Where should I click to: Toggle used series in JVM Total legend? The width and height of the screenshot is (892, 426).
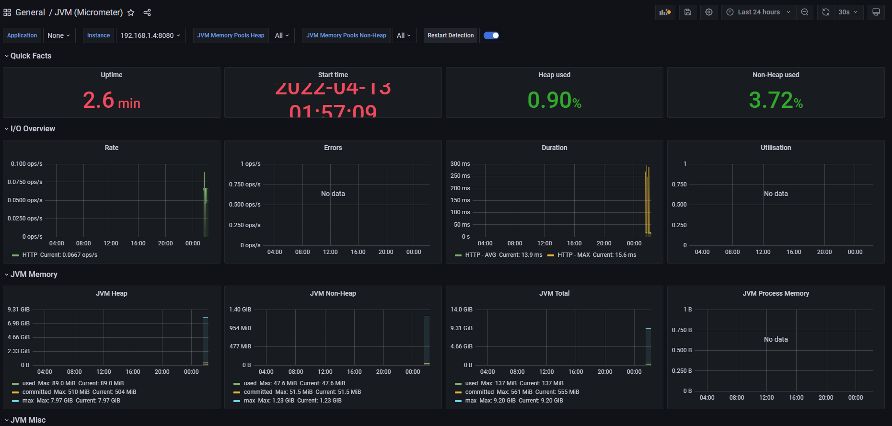click(472, 383)
